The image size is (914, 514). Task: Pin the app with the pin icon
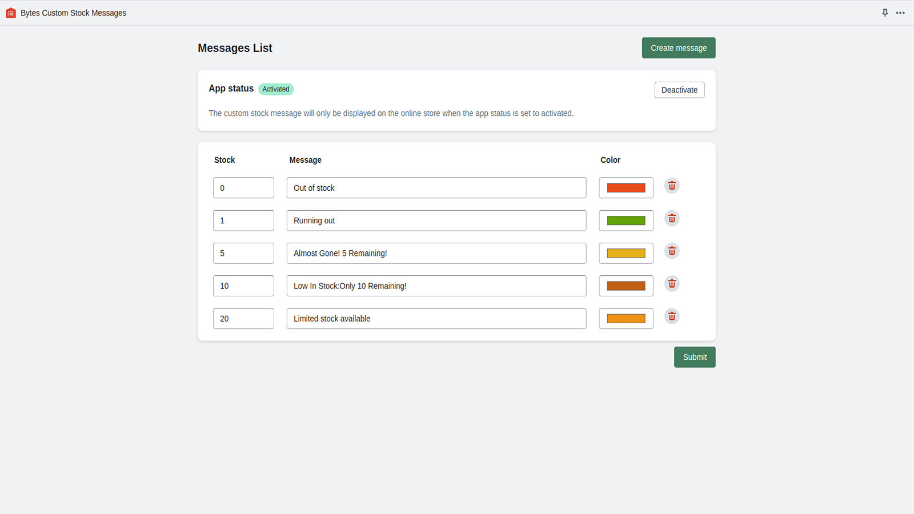[885, 13]
